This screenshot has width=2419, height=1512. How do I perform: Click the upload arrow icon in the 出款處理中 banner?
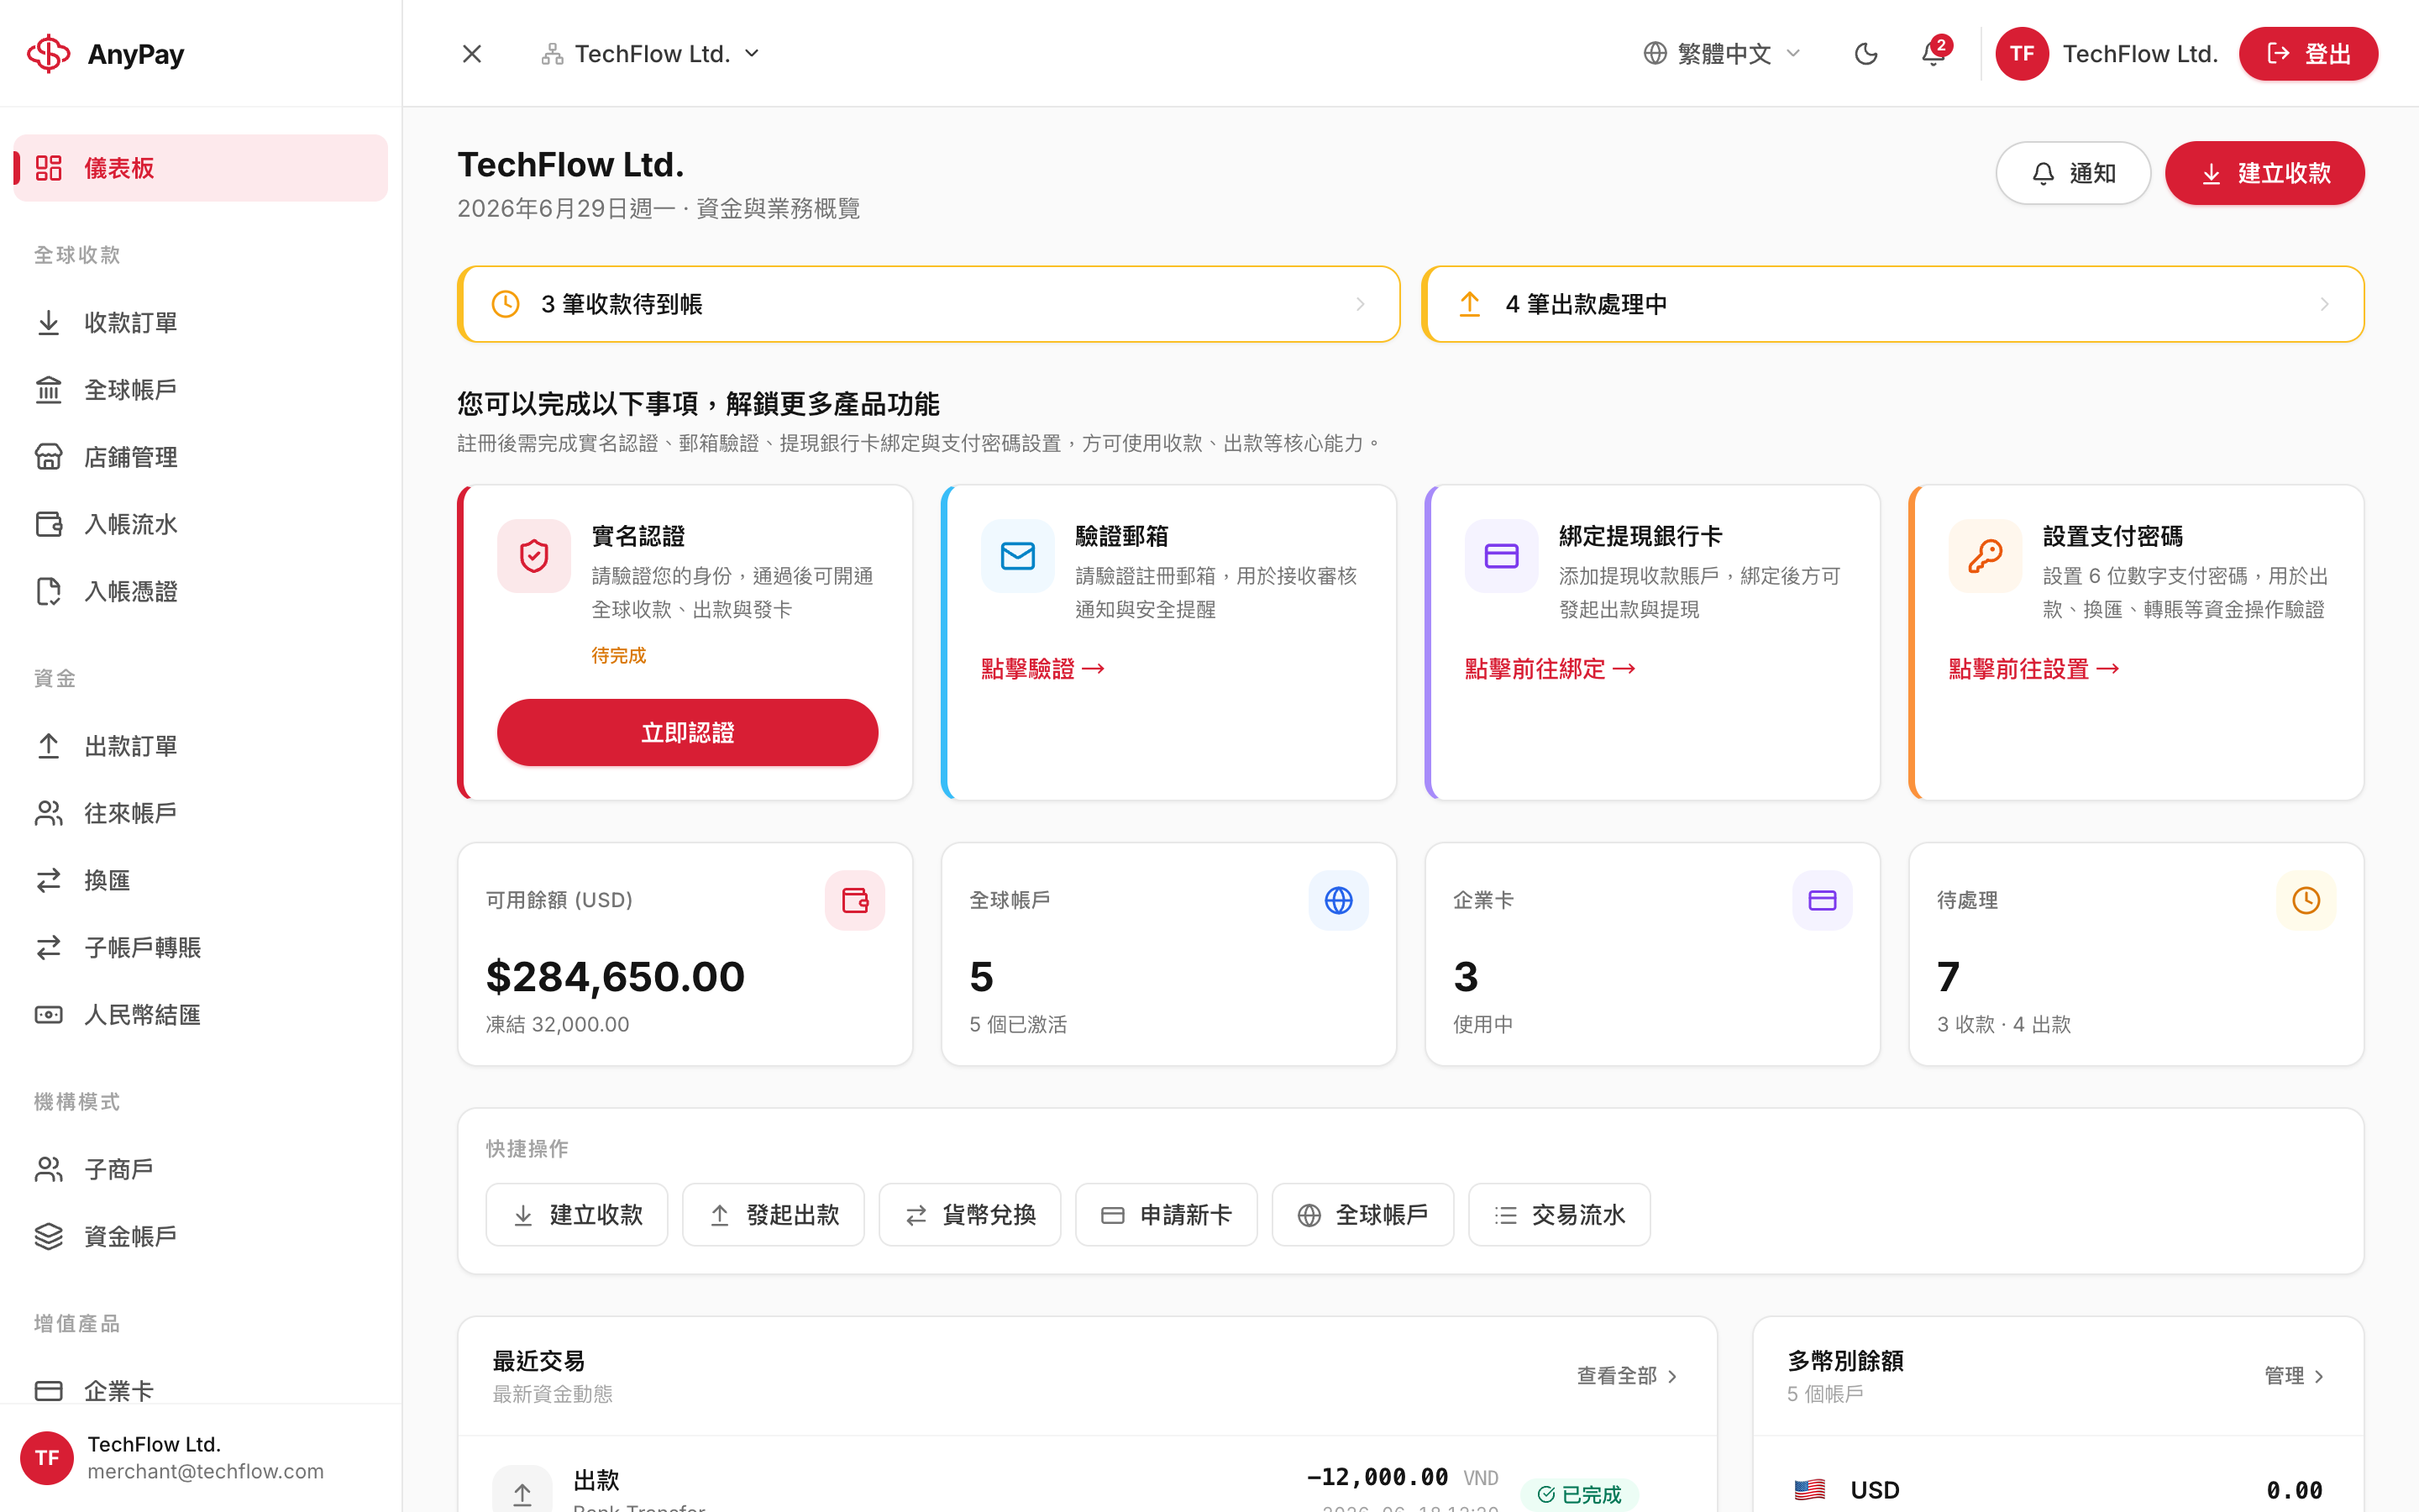coord(1469,304)
